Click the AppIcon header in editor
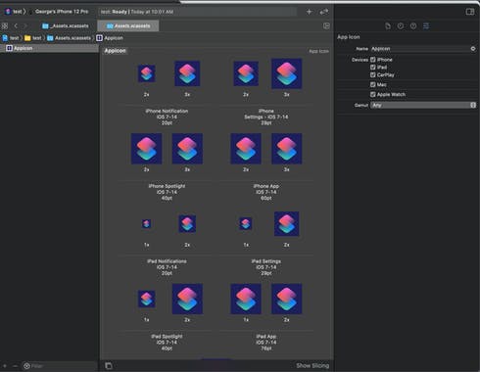 pos(115,51)
